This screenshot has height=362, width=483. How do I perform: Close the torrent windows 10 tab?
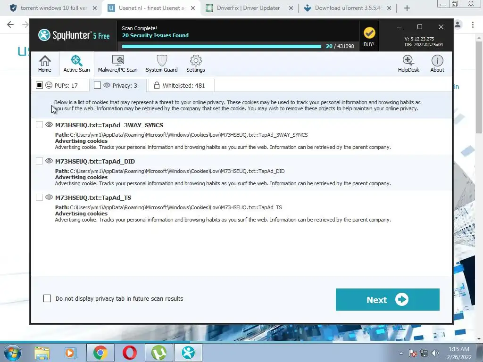pyautogui.click(x=95, y=8)
